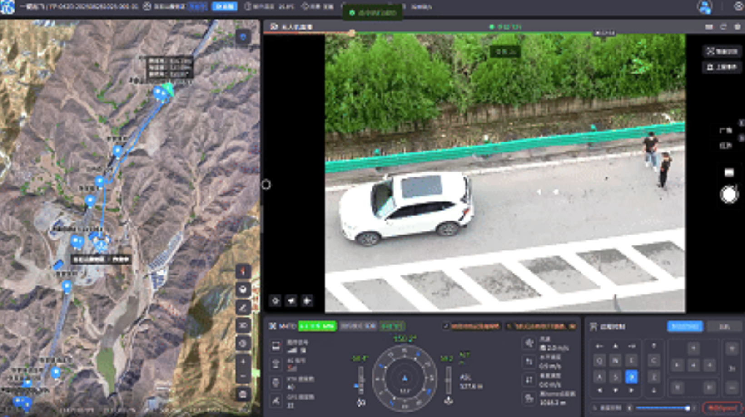Click the red-outlined button in control panel
745x417 pixels.
pyautogui.click(x=722, y=407)
